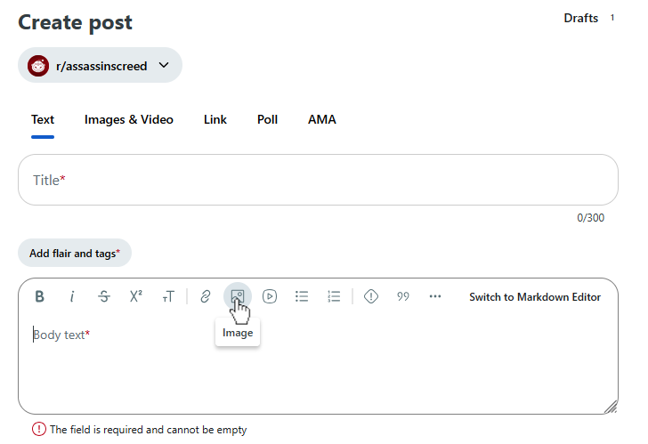648x444 pixels.
Task: Insert a quote block
Action: tap(403, 297)
